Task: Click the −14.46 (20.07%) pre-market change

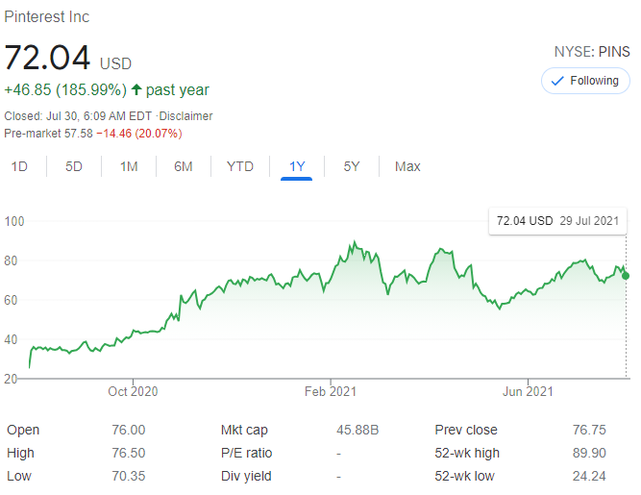Action: (x=139, y=134)
